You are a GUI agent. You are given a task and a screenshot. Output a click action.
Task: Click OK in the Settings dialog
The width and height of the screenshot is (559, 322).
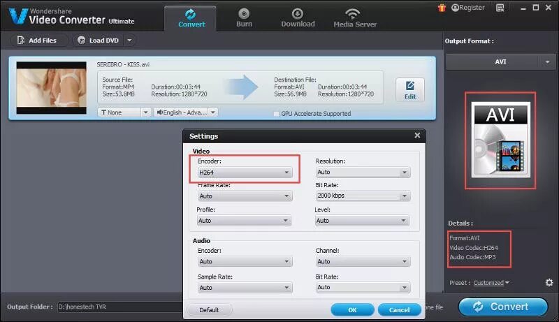tap(352, 310)
